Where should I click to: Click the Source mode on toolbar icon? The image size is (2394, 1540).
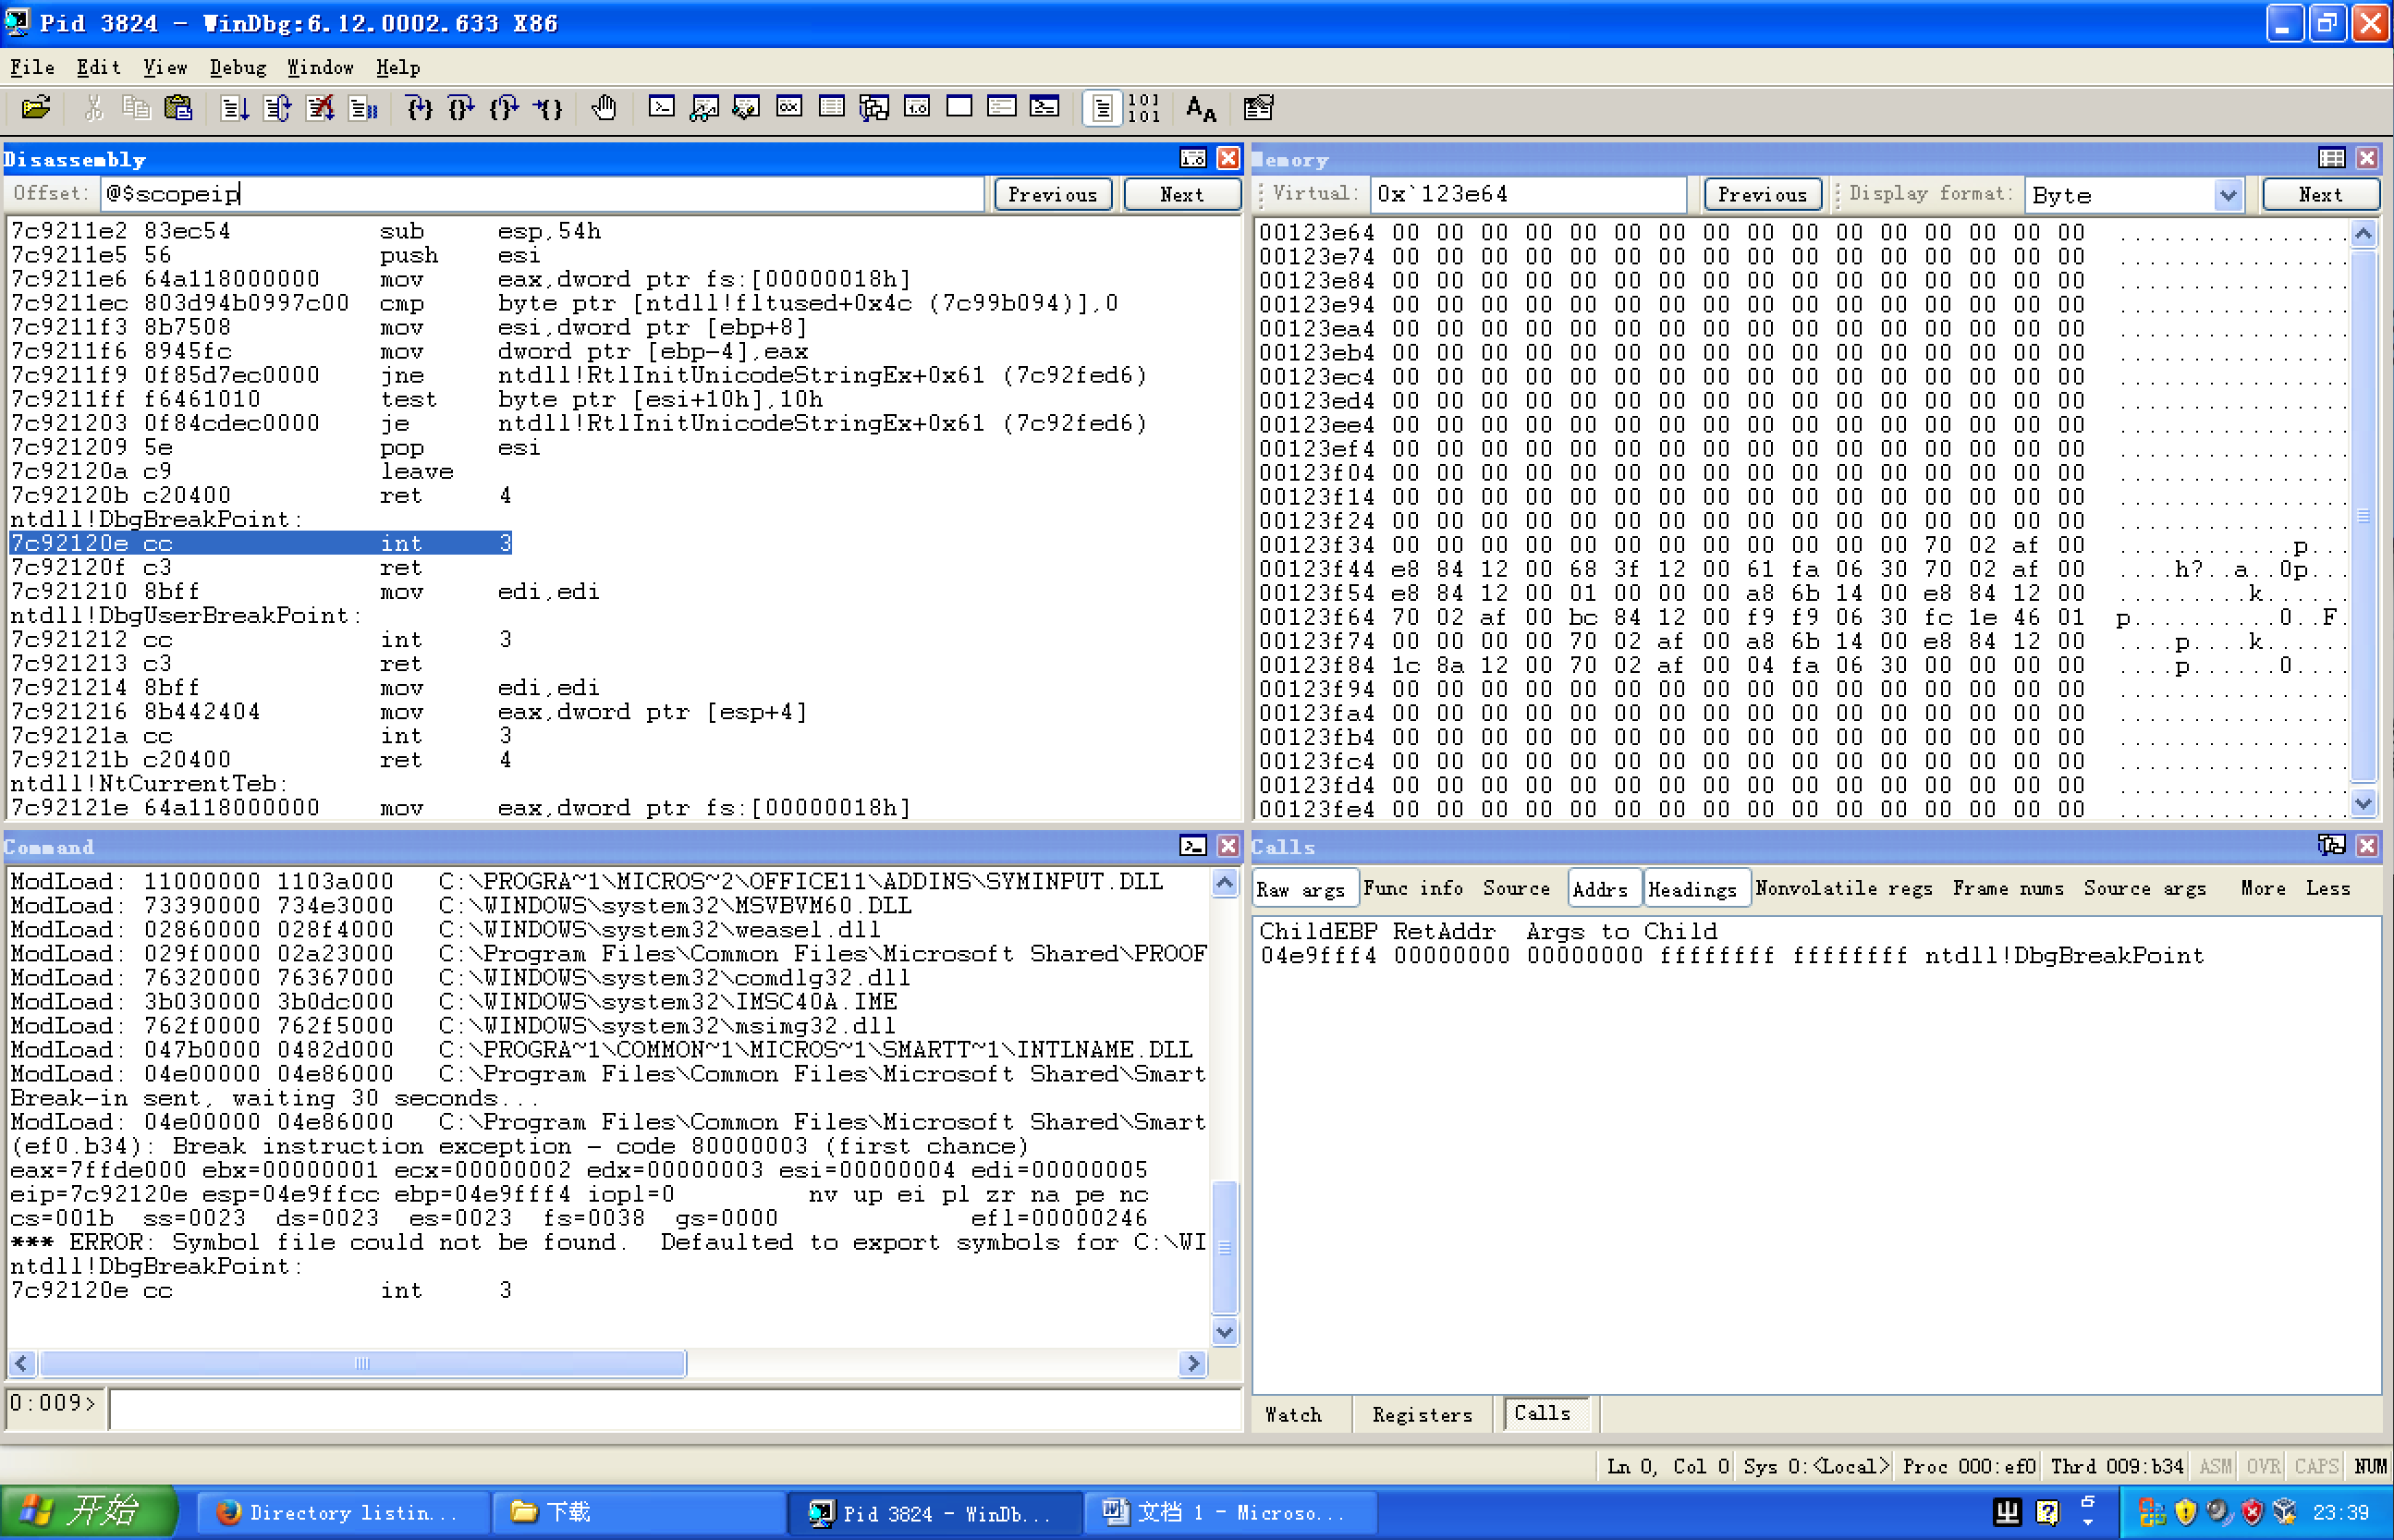click(1102, 108)
